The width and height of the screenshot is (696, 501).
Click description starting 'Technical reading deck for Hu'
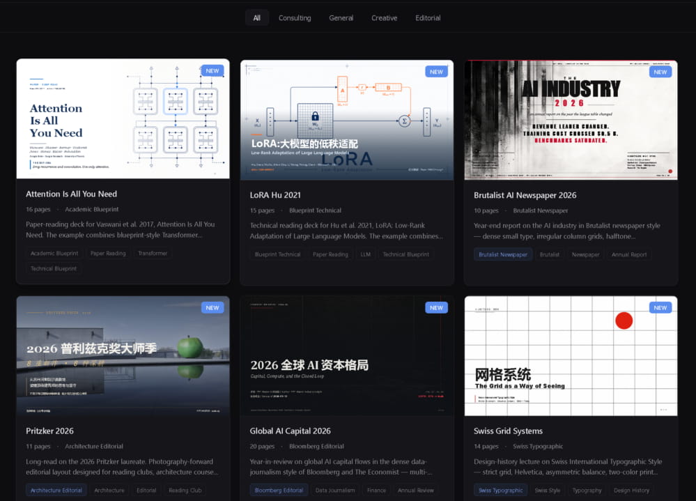[x=346, y=231]
